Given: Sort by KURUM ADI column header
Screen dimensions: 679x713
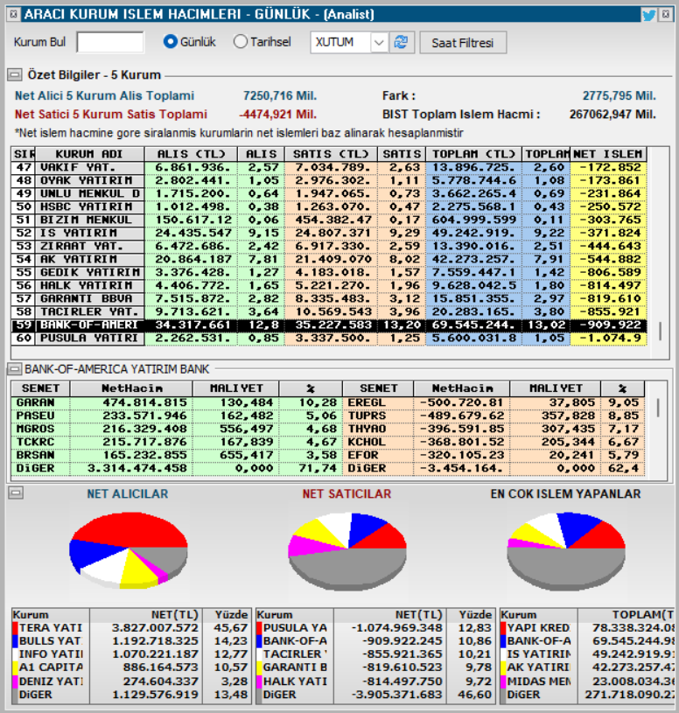Looking at the screenshot, I should coord(89,154).
